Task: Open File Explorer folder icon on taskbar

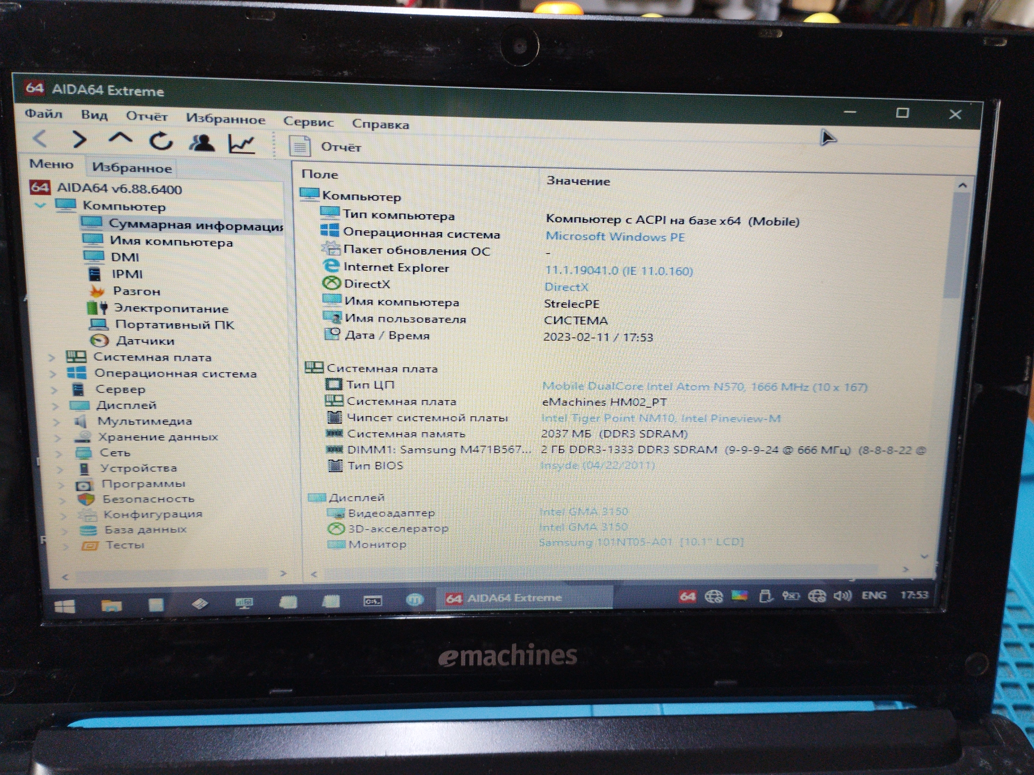Action: click(x=111, y=606)
